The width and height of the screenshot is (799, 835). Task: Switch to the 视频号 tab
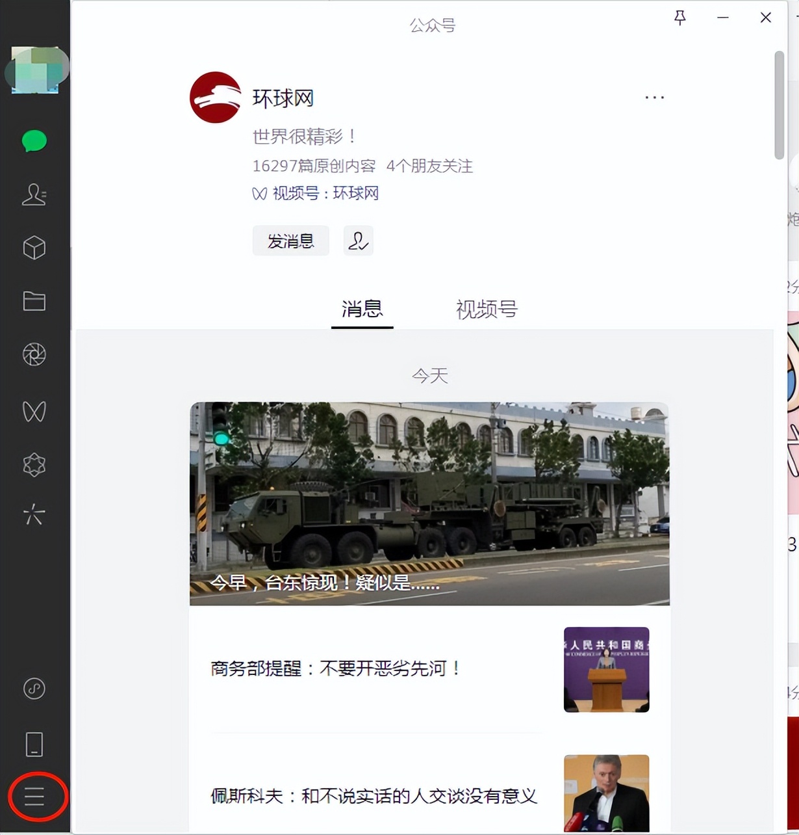(487, 310)
